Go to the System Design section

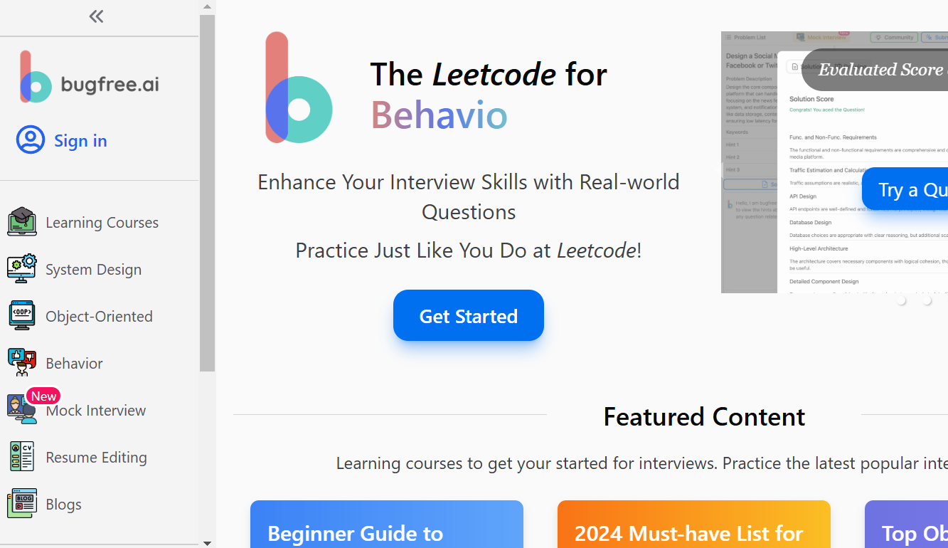click(x=93, y=270)
